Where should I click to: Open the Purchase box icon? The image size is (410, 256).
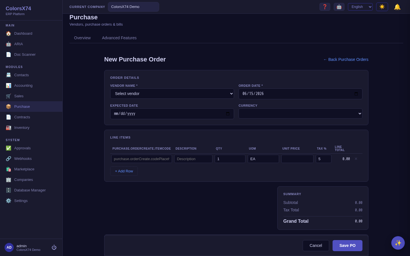tap(9, 107)
